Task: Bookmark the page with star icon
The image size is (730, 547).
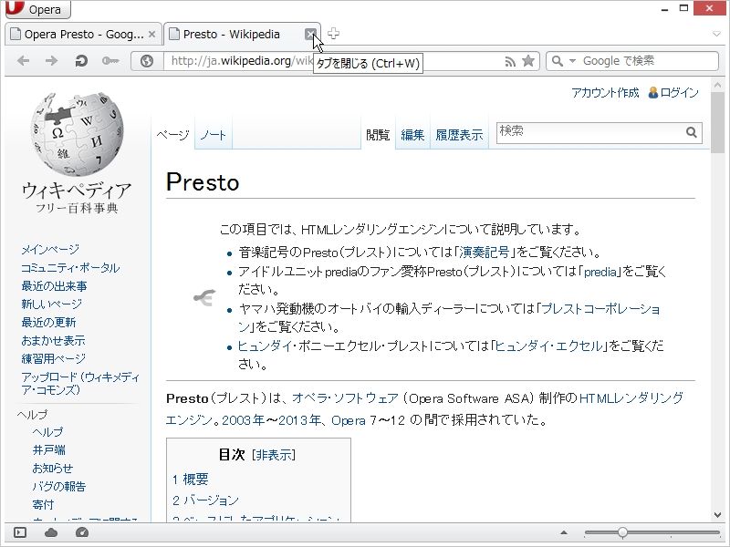Action: (x=528, y=60)
